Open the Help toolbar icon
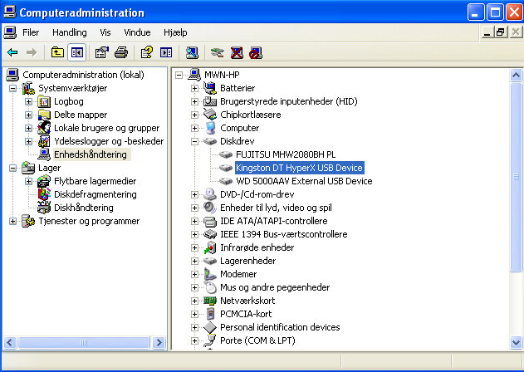 point(147,52)
